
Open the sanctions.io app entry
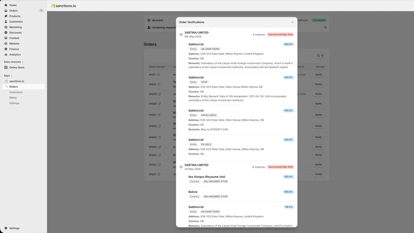click(x=17, y=81)
